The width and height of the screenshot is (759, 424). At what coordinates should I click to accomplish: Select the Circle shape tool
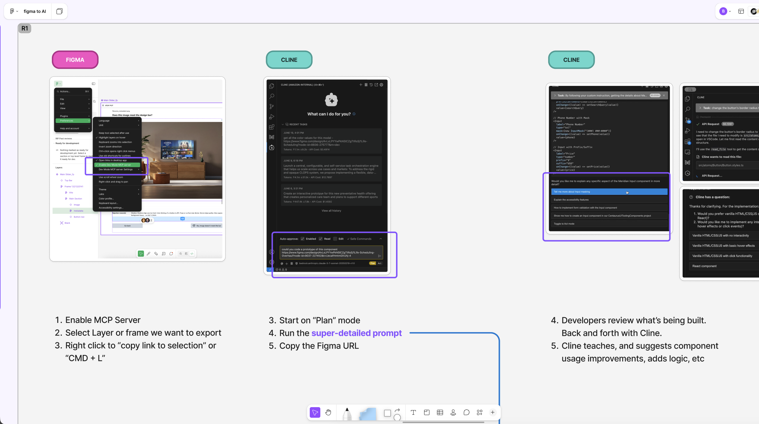397,417
